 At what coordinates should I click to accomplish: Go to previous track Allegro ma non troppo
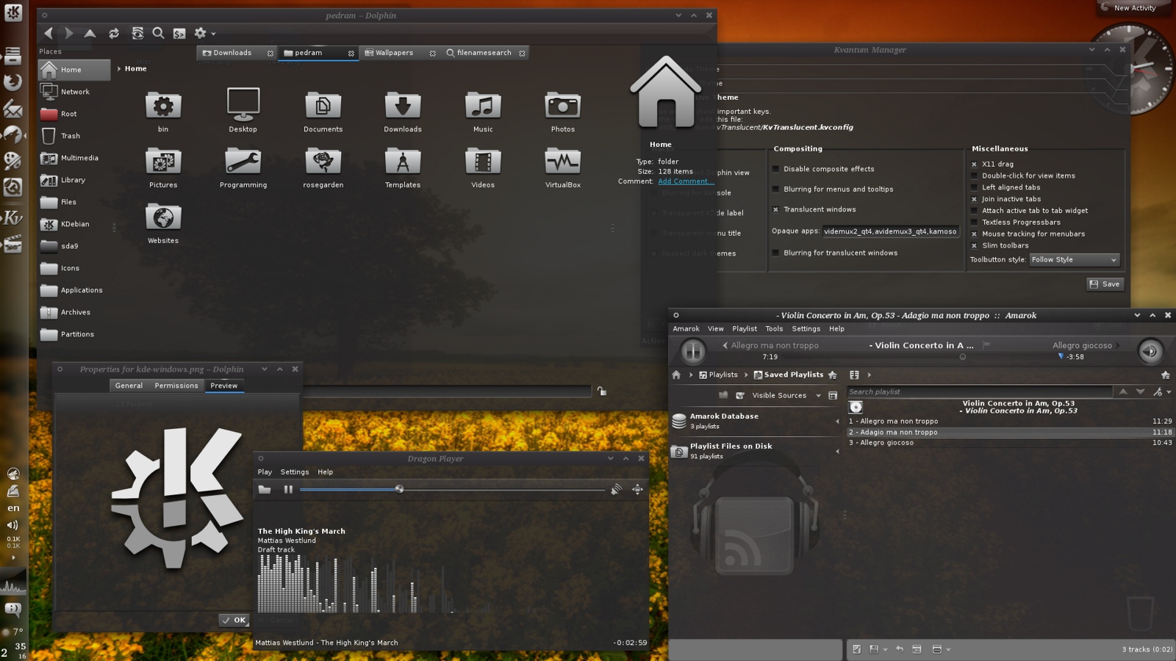point(770,345)
